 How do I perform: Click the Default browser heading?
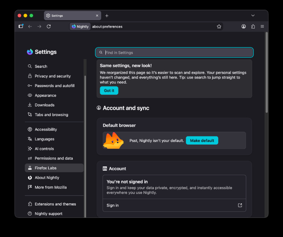coord(119,125)
